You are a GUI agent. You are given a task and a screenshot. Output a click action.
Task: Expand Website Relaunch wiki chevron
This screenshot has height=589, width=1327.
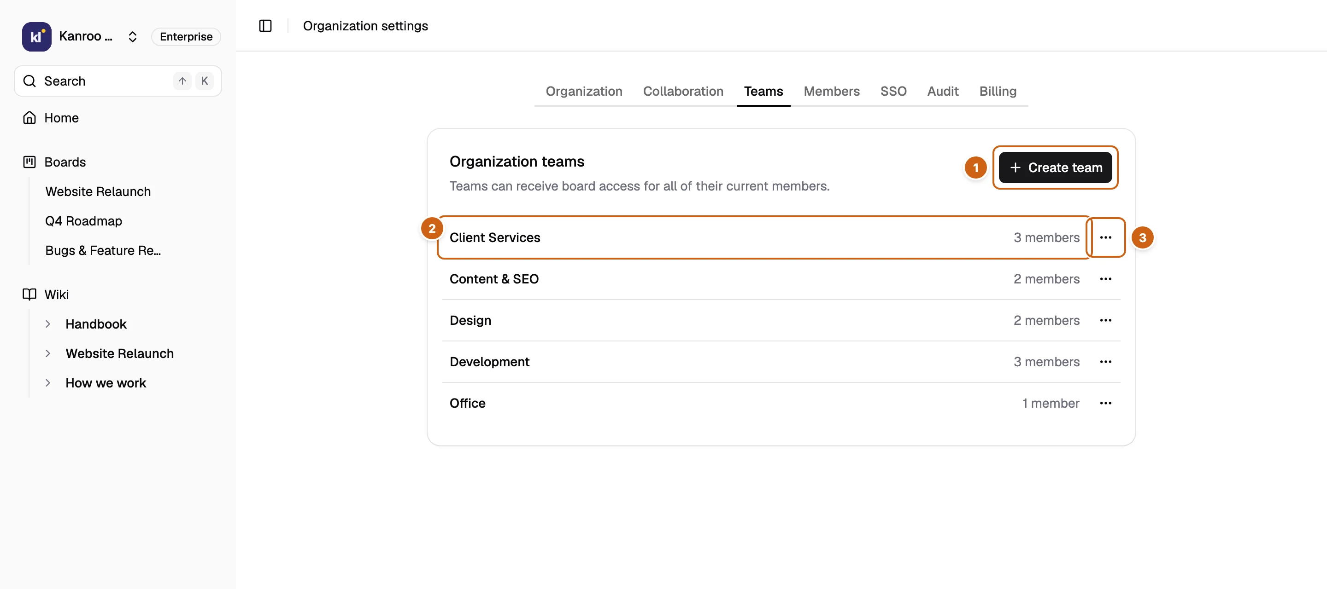(48, 353)
